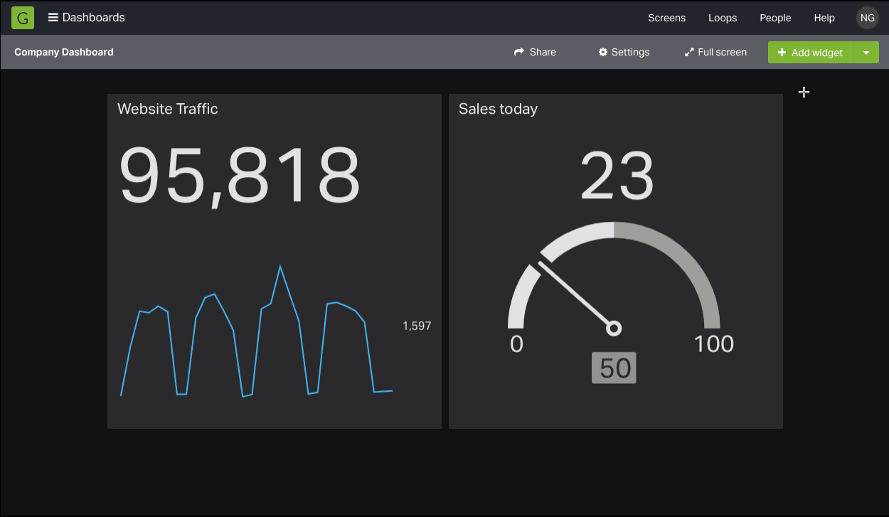Open the Loops section
The height and width of the screenshot is (517, 889).
coord(723,18)
